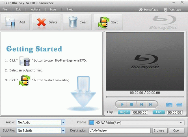
Task: Play the preview video
Action: tap(122, 105)
